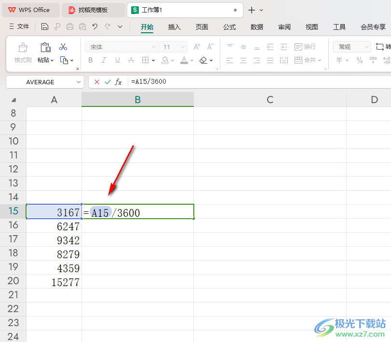
Task: Toggle Strikethrough formatting
Action: coord(131,60)
